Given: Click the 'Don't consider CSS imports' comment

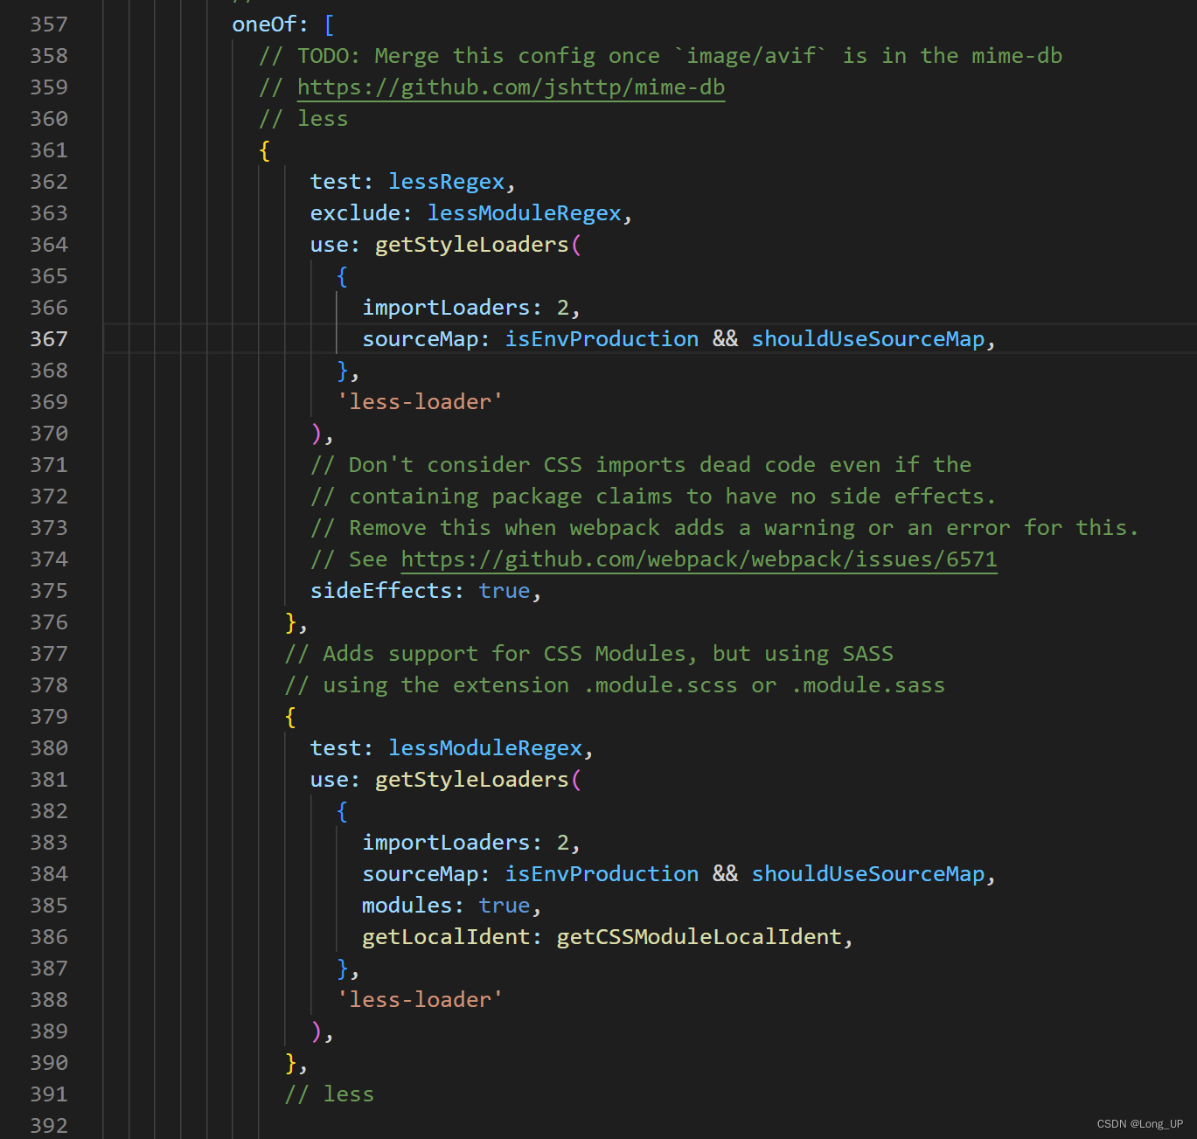Looking at the screenshot, I should pyautogui.click(x=641, y=465).
